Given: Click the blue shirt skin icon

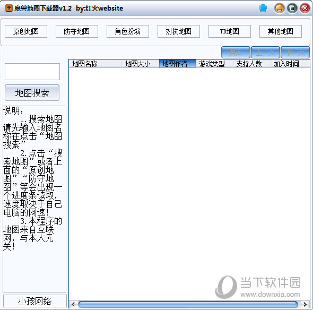Looking at the screenshot, I should (263, 8).
